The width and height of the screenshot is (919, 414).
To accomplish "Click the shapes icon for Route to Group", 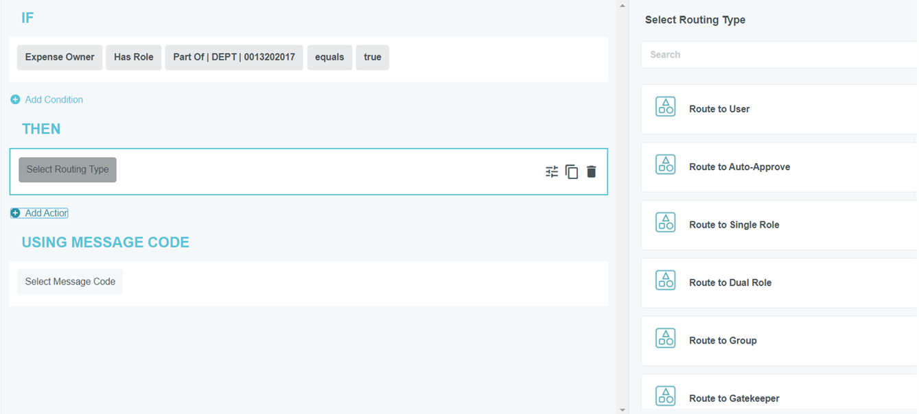I will pyautogui.click(x=665, y=338).
